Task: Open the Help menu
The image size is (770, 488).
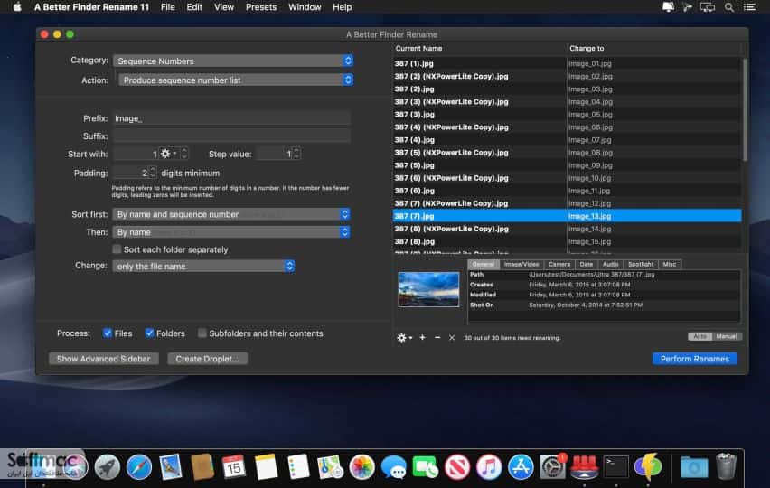Action: pyautogui.click(x=343, y=7)
